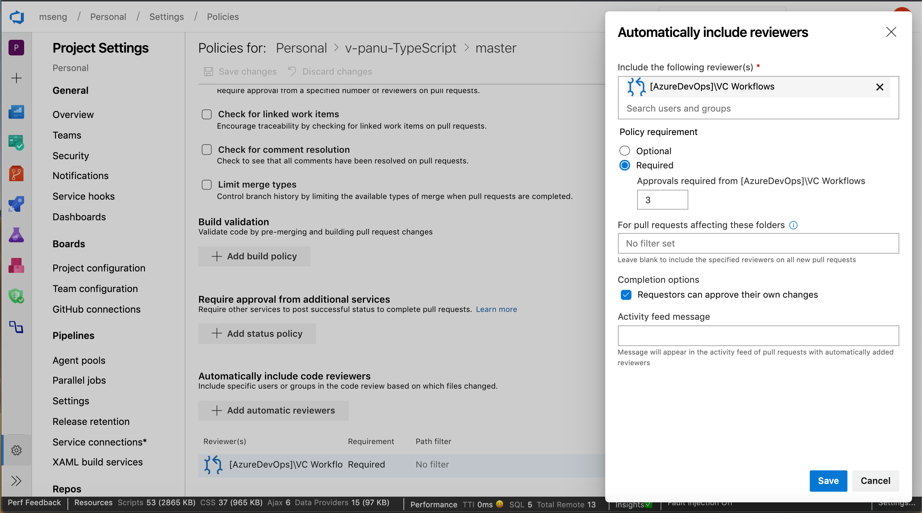The image size is (922, 513).
Task: Click the Azure DevOps home icon
Action: (x=16, y=17)
